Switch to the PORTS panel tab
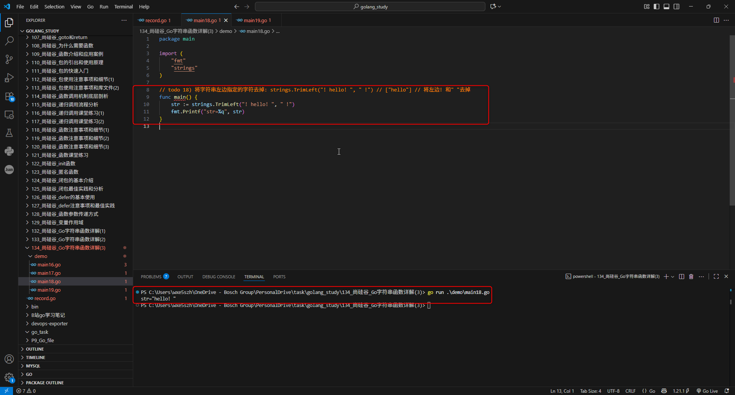 pos(279,277)
